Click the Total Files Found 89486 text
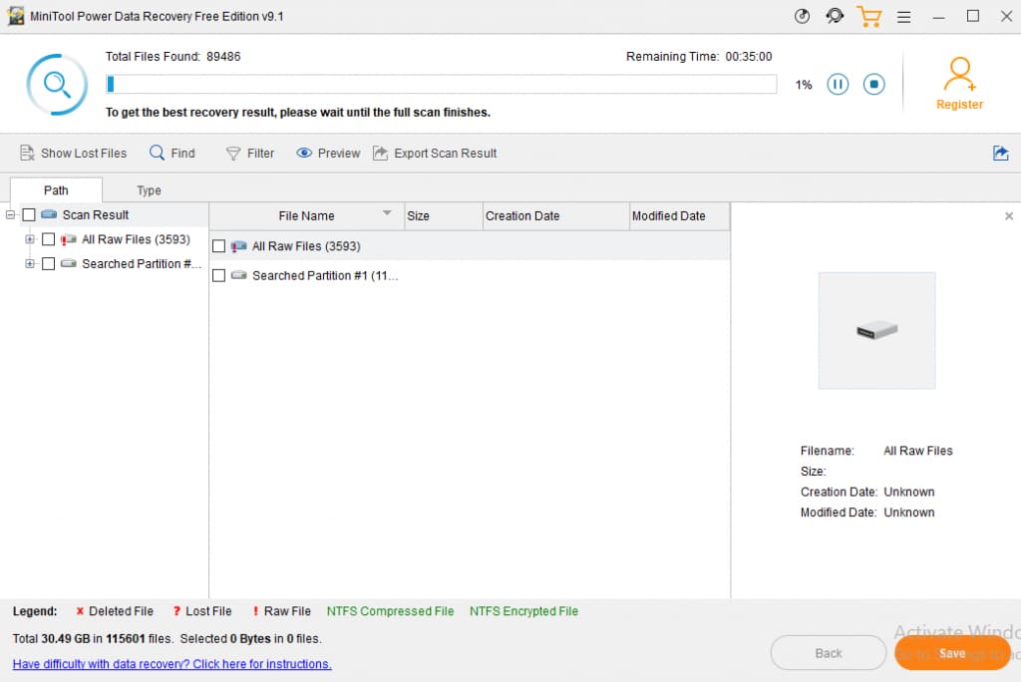Image resolution: width=1021 pixels, height=682 pixels. pyautogui.click(x=173, y=57)
